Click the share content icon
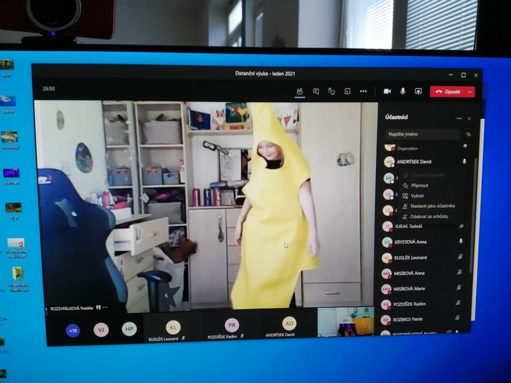The width and height of the screenshot is (511, 383). (418, 91)
